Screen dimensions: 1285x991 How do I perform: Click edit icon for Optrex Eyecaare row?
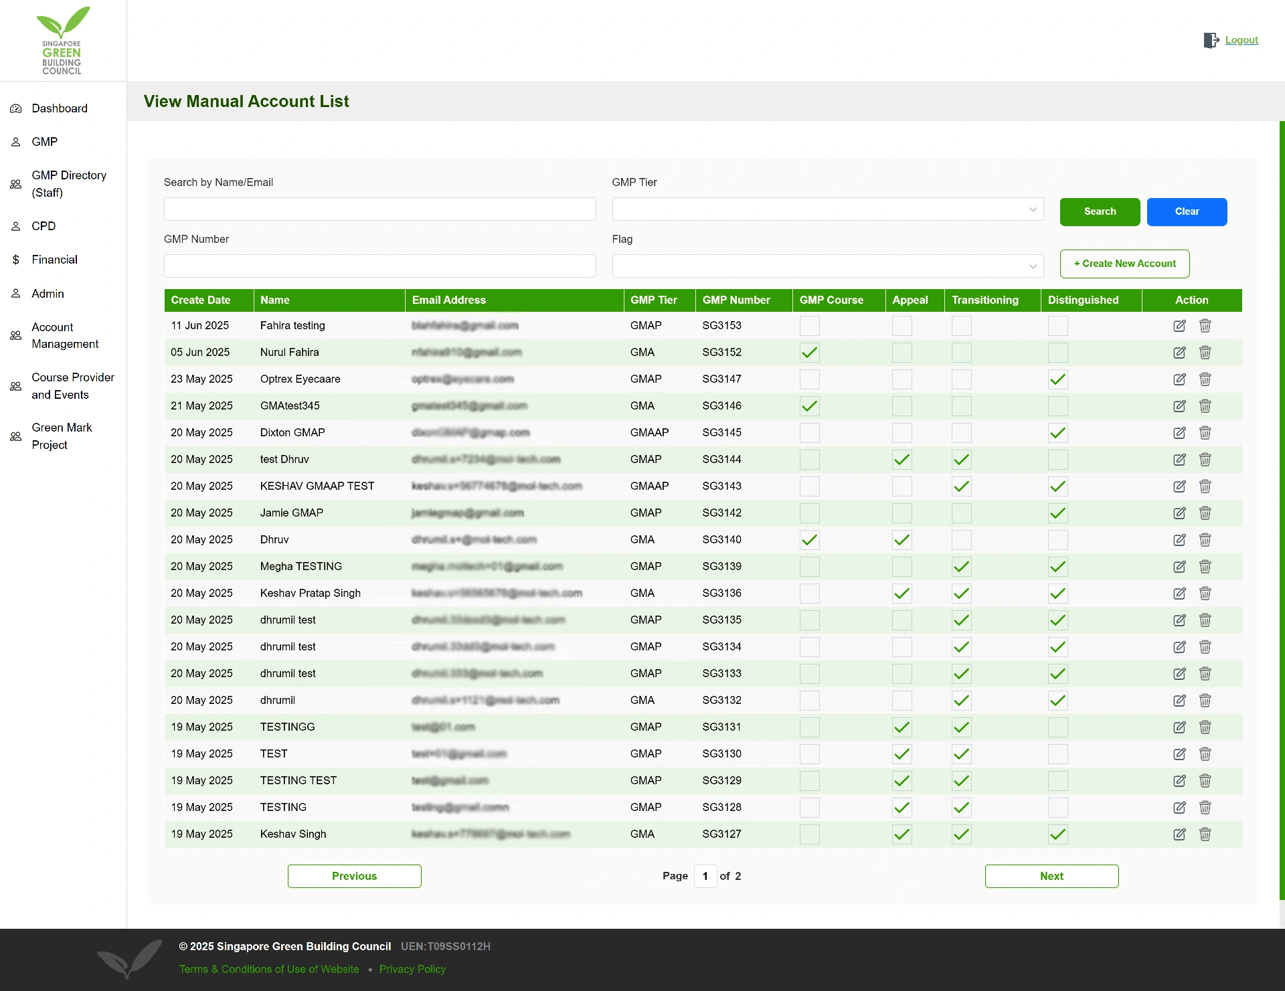1179,379
